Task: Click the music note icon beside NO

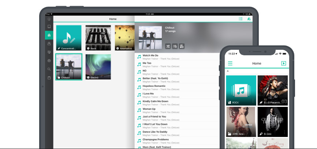Action: (x=139, y=72)
